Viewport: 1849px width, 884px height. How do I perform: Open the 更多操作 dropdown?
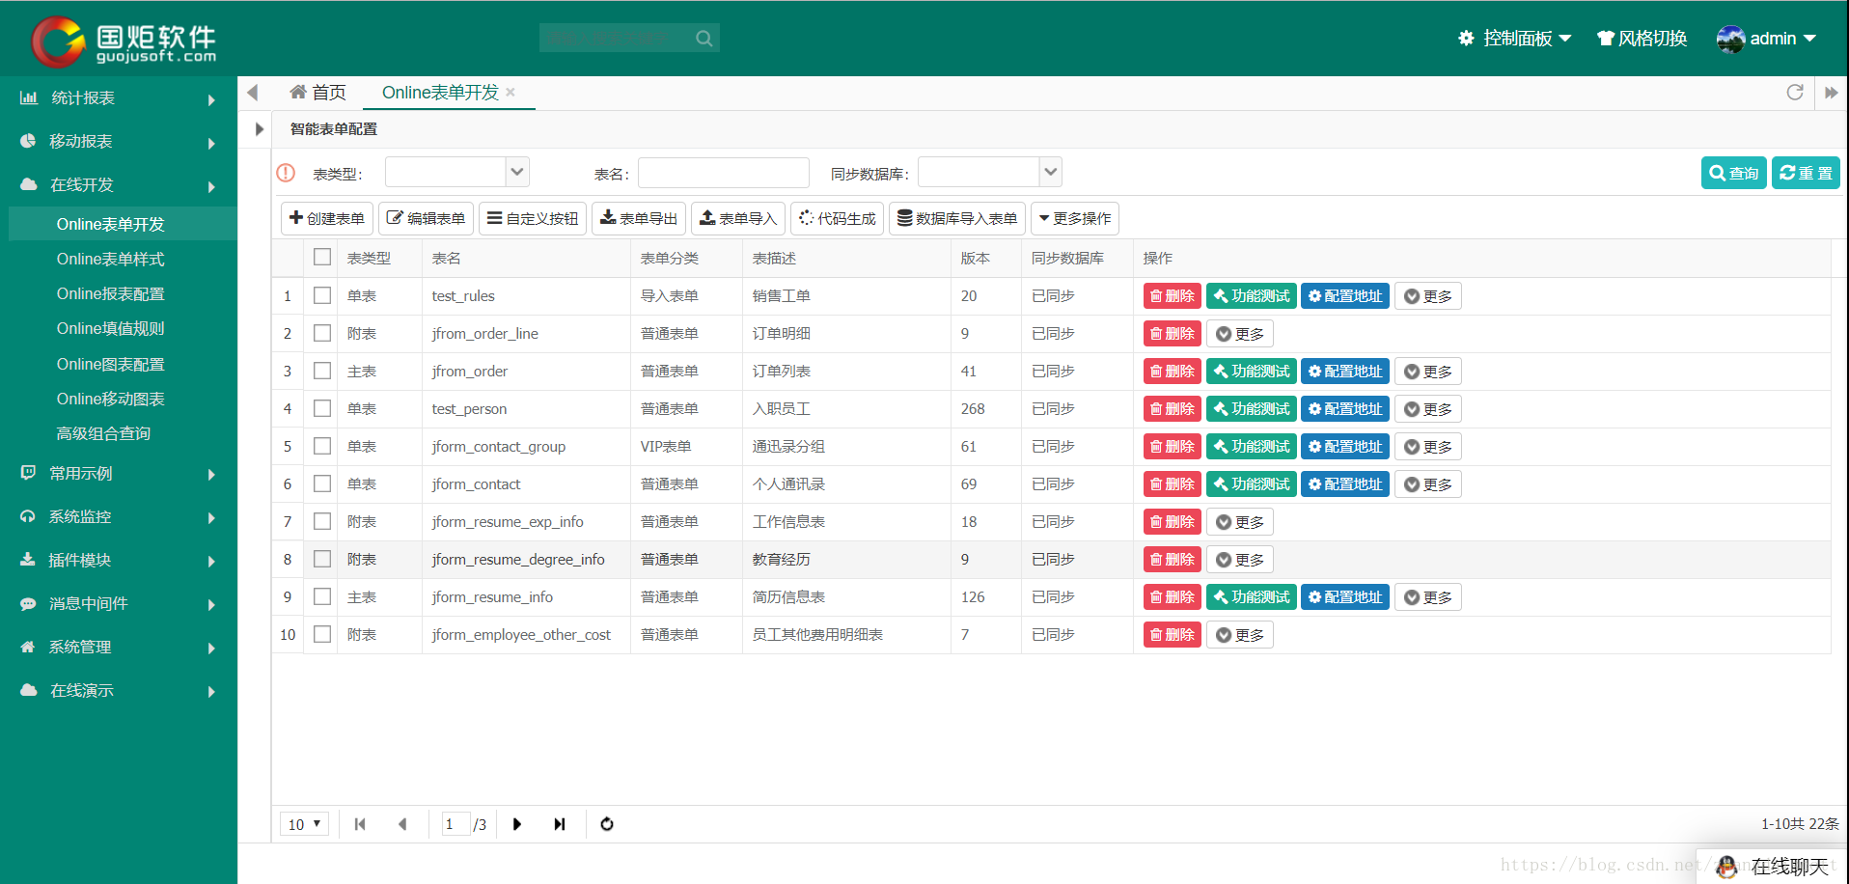point(1075,218)
